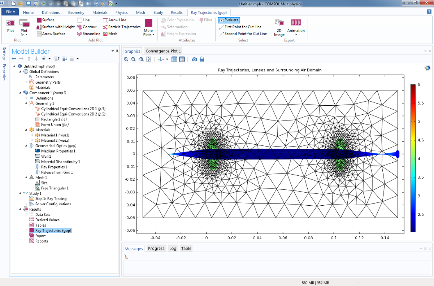Click the New file icon in title bar

[14, 4]
